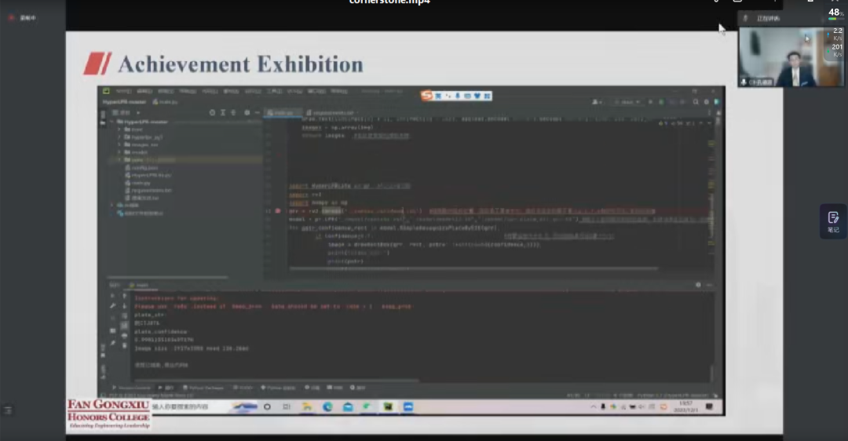Collapse the highlighted folder in project tree
This screenshot has height=441, width=848.
point(119,159)
